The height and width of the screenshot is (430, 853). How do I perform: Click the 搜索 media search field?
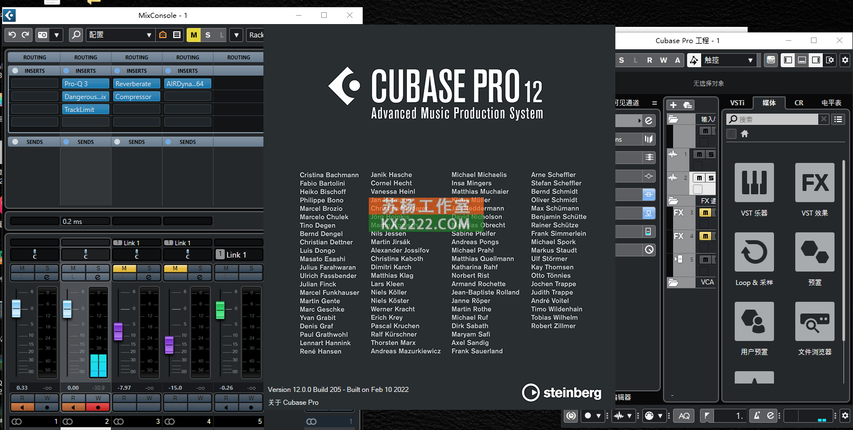(772, 119)
